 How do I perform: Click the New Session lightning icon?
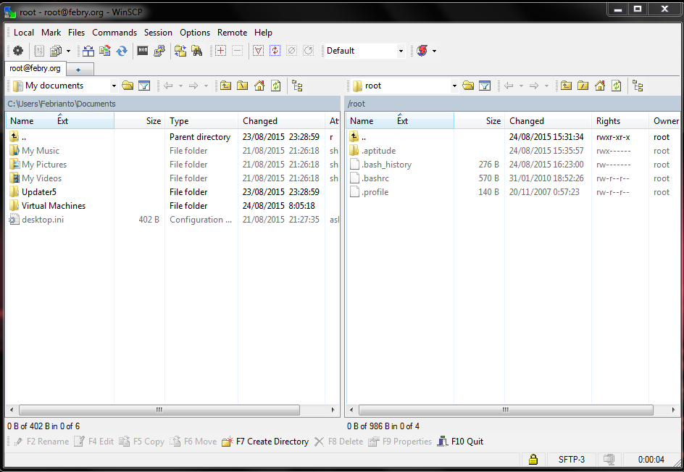click(422, 51)
